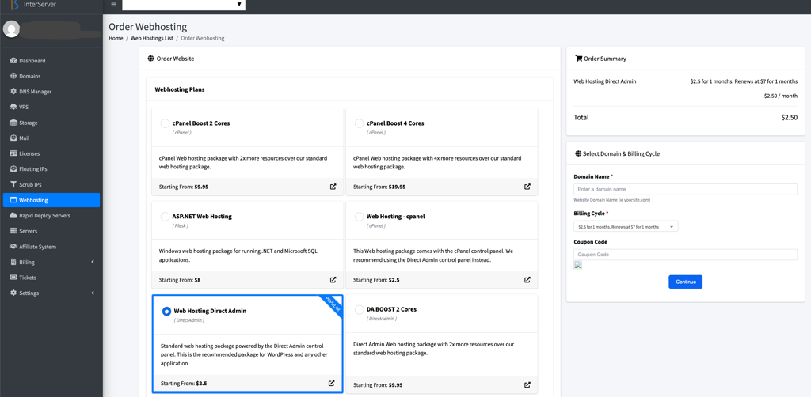The height and width of the screenshot is (397, 811).
Task: Click the Storage icon in sidebar
Action: pos(13,123)
